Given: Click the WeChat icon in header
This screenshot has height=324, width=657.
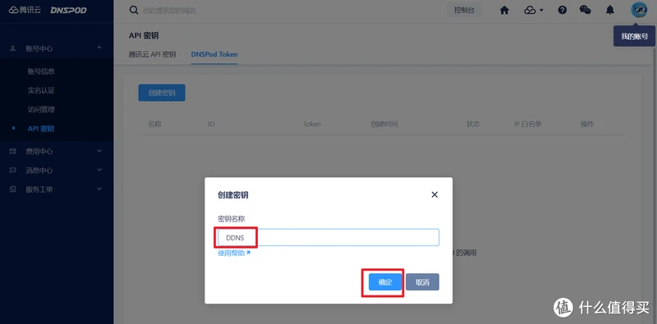Looking at the screenshot, I should tap(586, 10).
